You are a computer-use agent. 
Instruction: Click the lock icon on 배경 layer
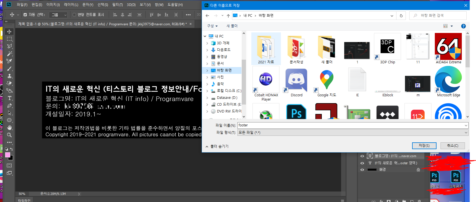tap(418, 170)
